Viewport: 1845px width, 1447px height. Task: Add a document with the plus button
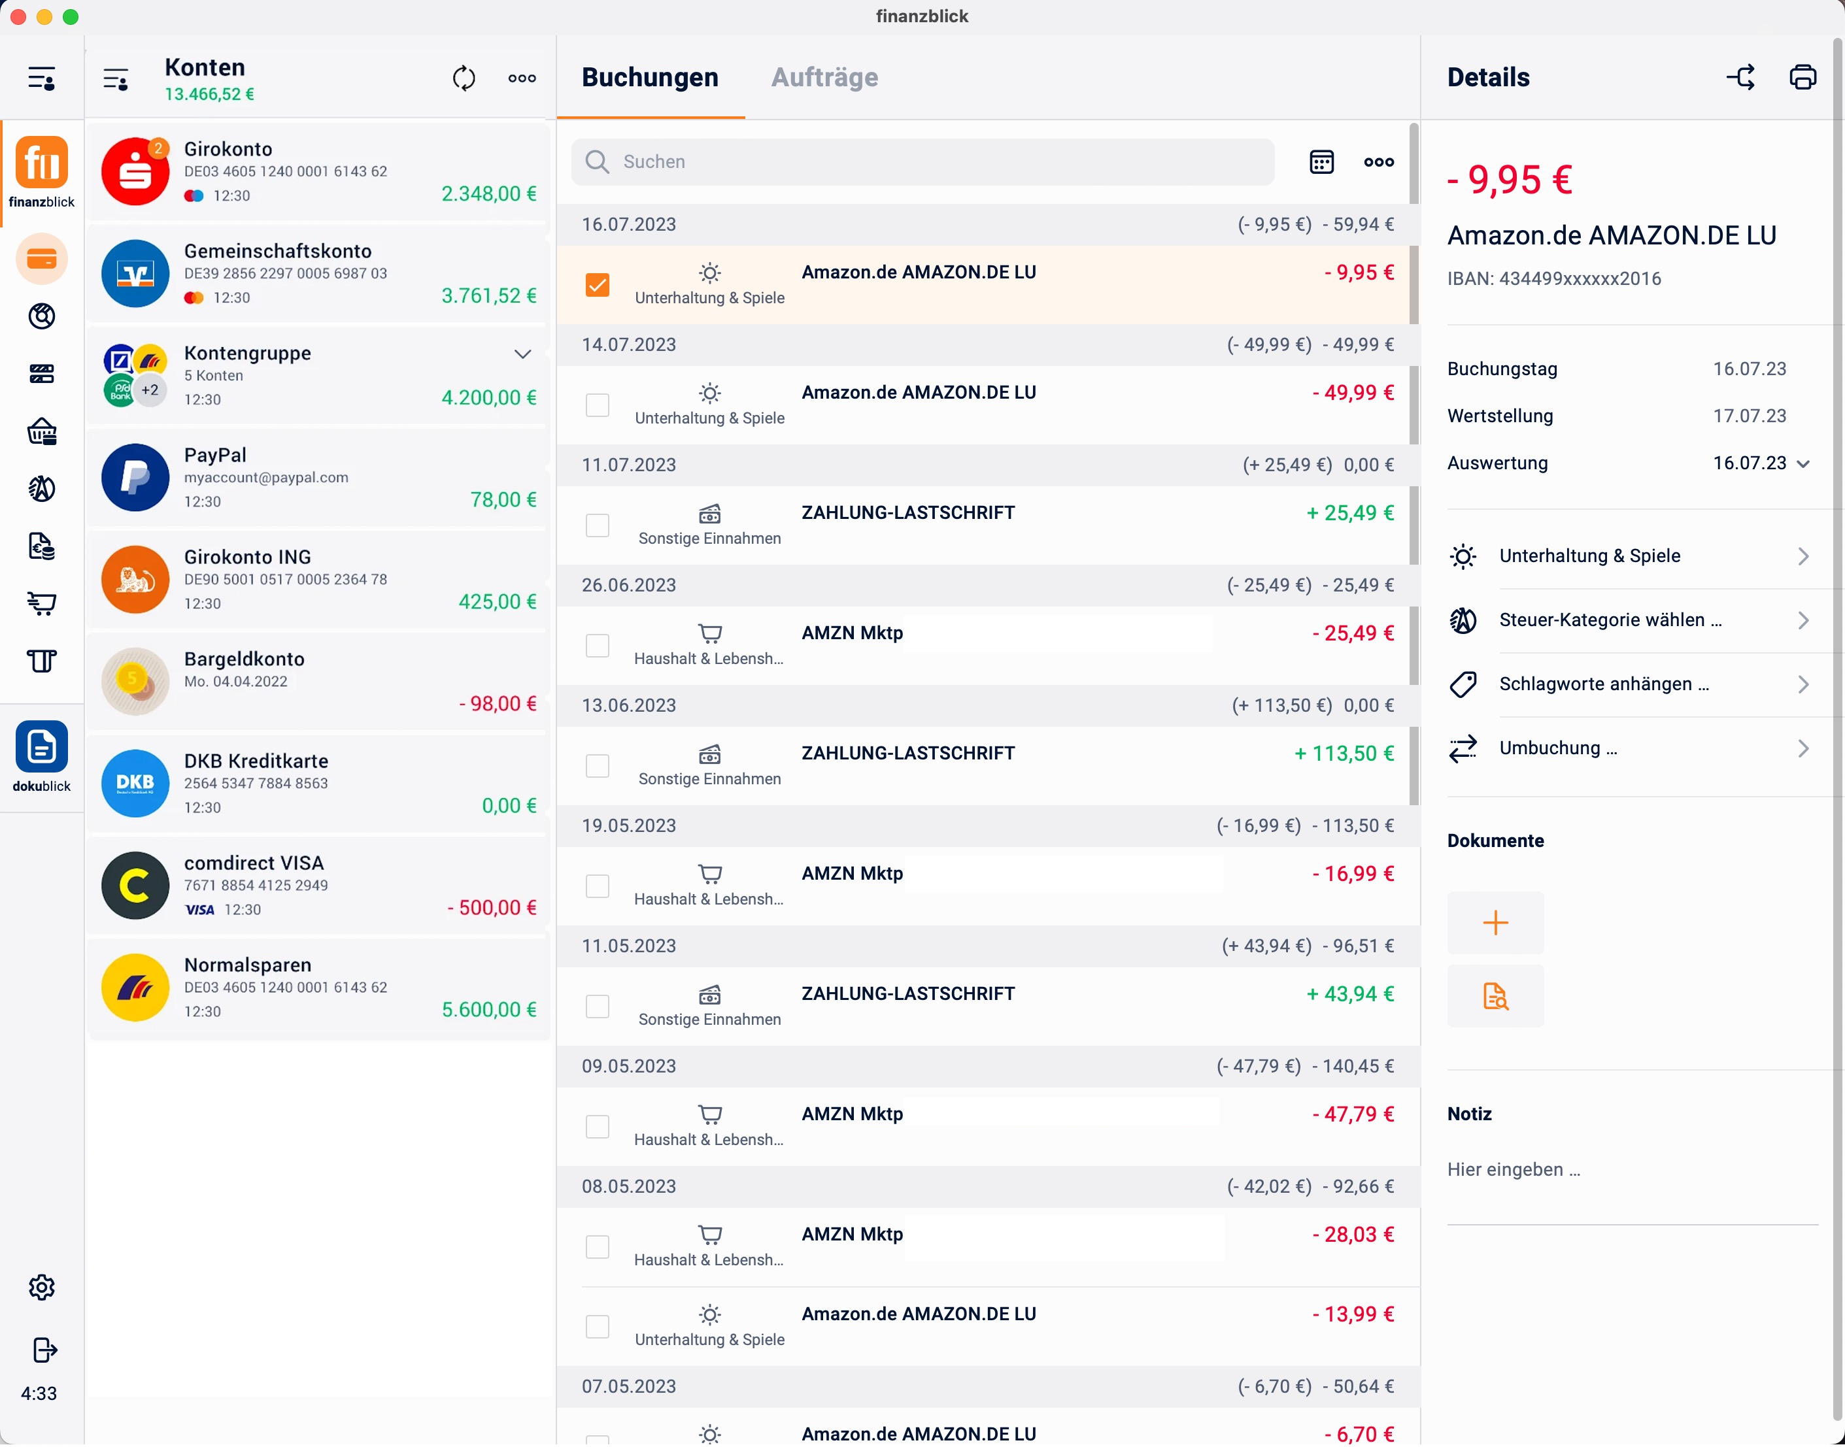pos(1495,923)
